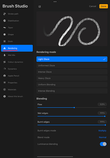Click the Cancel button
The height and width of the screenshot is (158, 110).
coord(93,6)
